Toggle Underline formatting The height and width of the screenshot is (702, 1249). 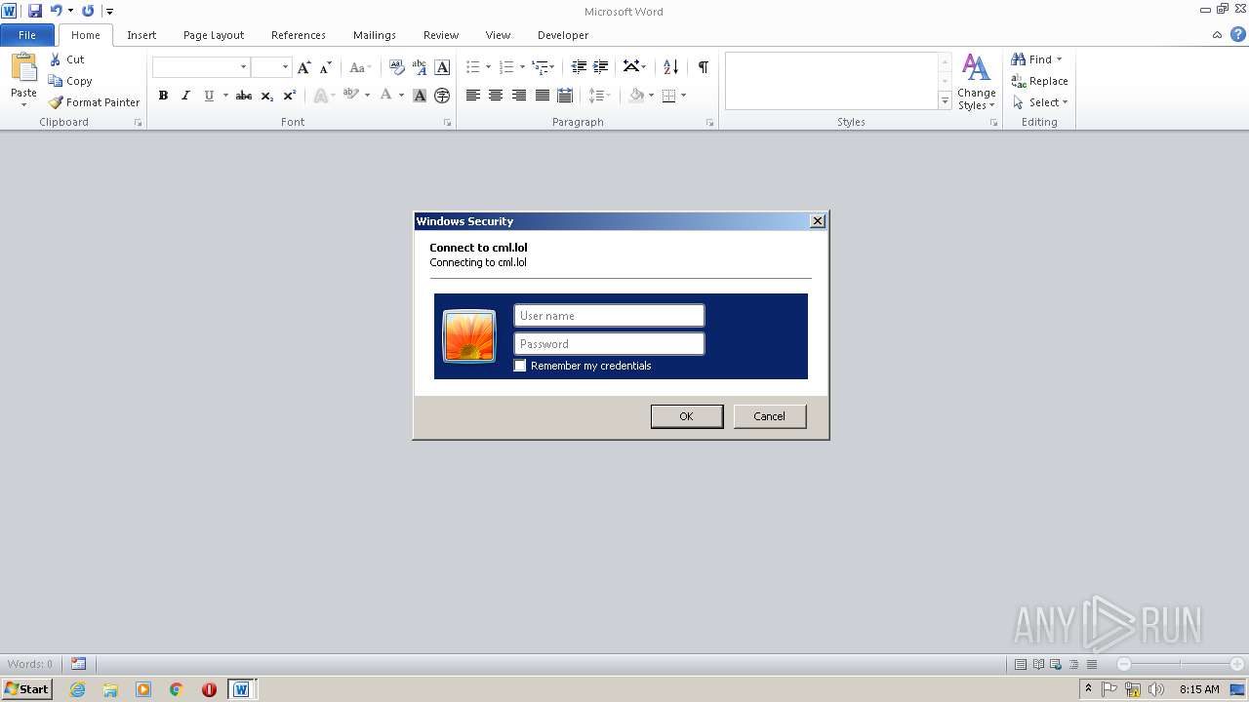(x=209, y=96)
